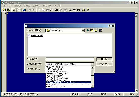139x97 pixels.
Task: Click the Paste clipboard icon
Action: [47, 10]
